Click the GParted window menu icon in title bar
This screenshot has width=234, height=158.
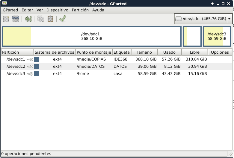click(4, 3)
